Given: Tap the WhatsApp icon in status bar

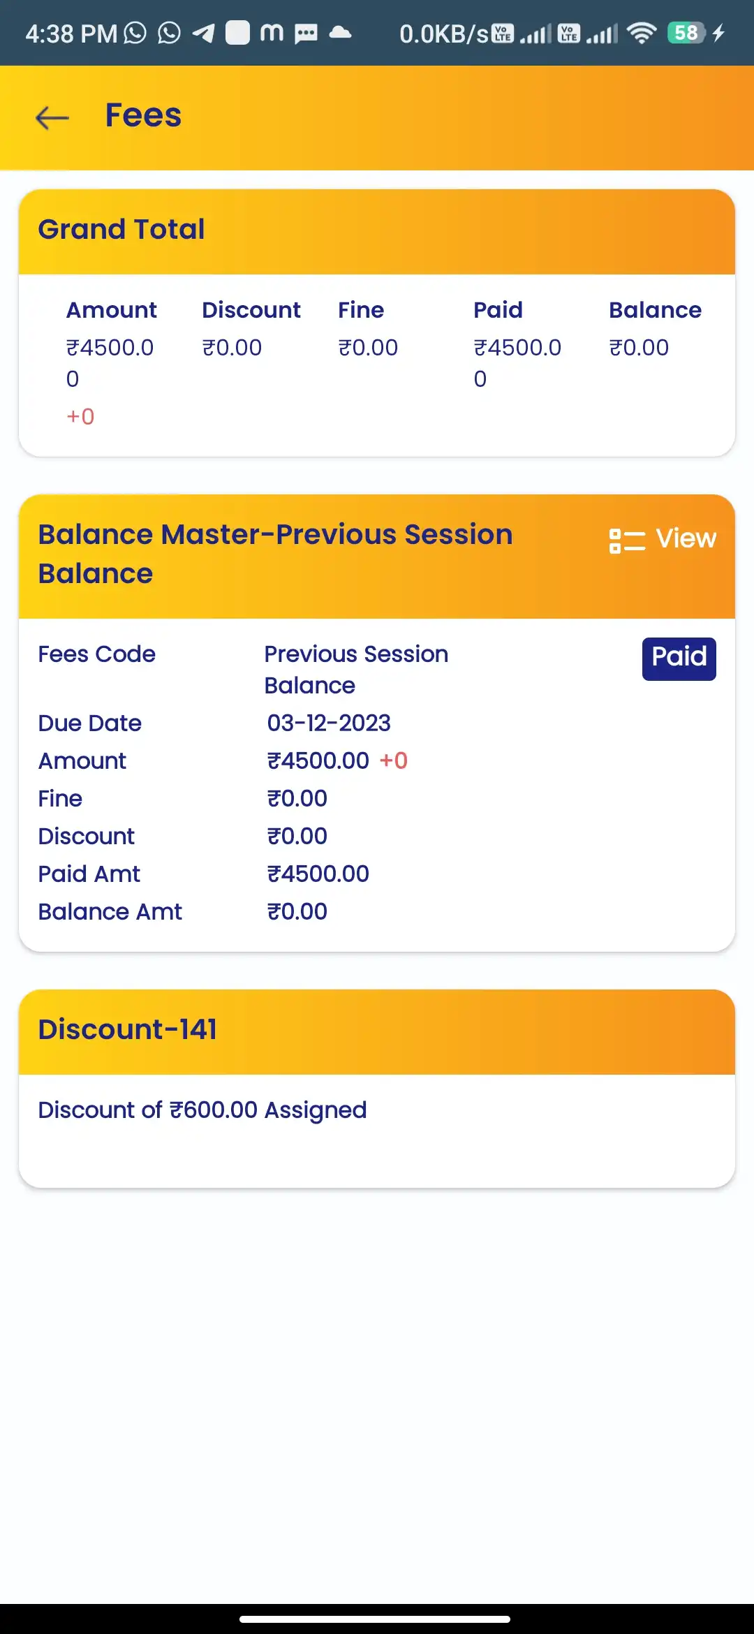Looking at the screenshot, I should [134, 32].
